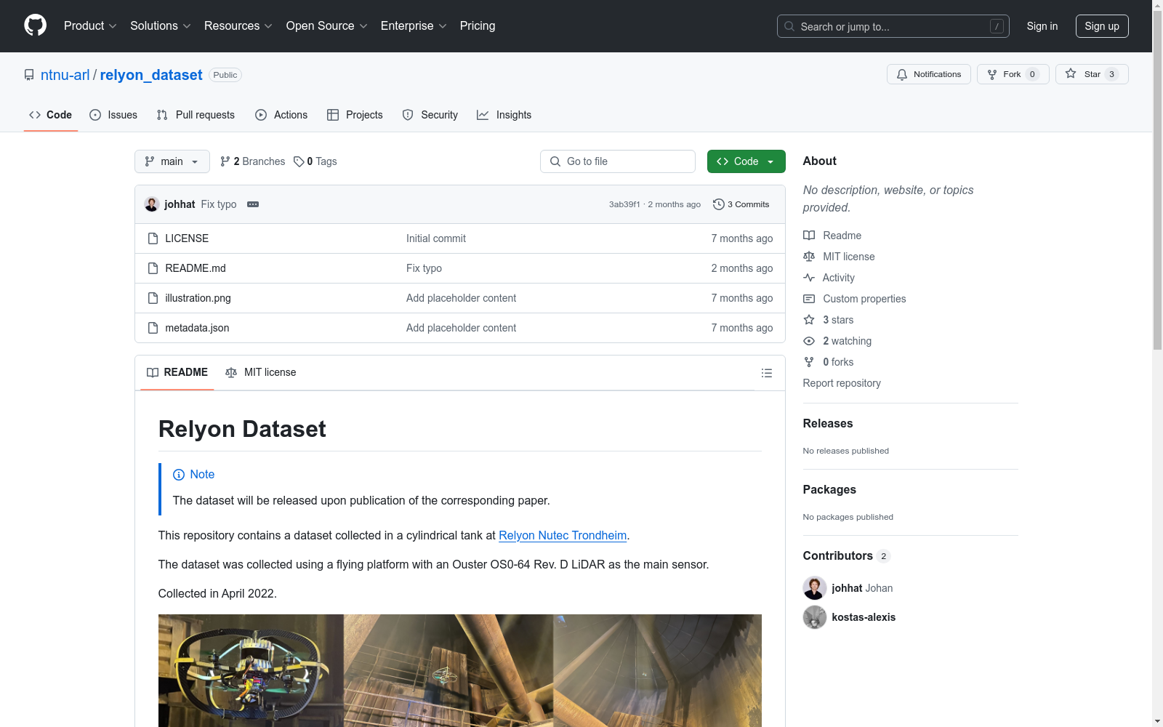Switch to MIT license tab in README panel

[261, 372]
